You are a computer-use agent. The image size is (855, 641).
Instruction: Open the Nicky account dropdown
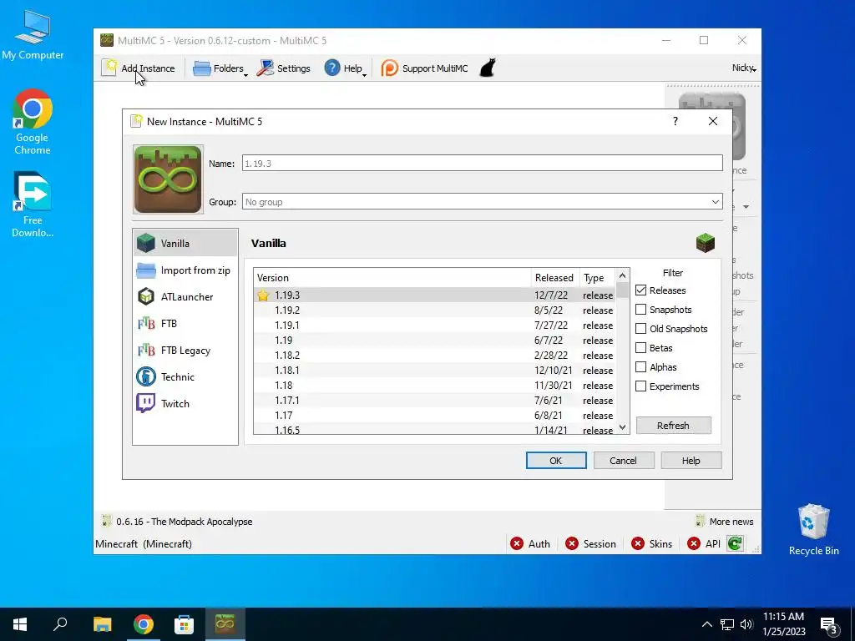click(744, 68)
